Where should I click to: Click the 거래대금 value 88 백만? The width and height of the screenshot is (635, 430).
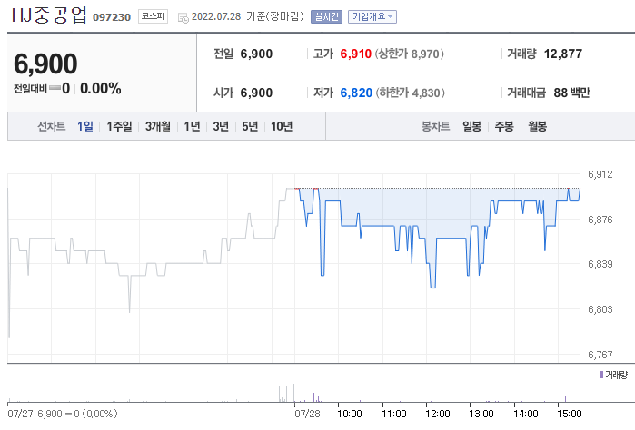(571, 93)
